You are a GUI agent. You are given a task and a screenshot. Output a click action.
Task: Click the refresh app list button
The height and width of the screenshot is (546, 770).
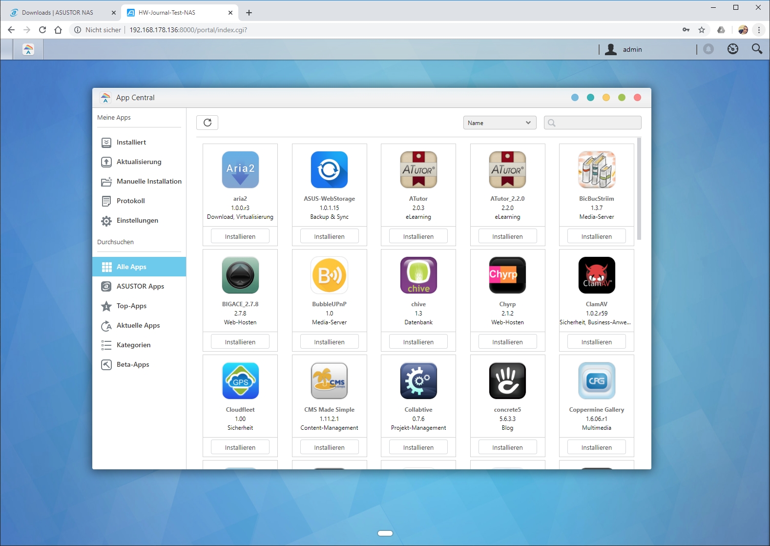(x=208, y=123)
